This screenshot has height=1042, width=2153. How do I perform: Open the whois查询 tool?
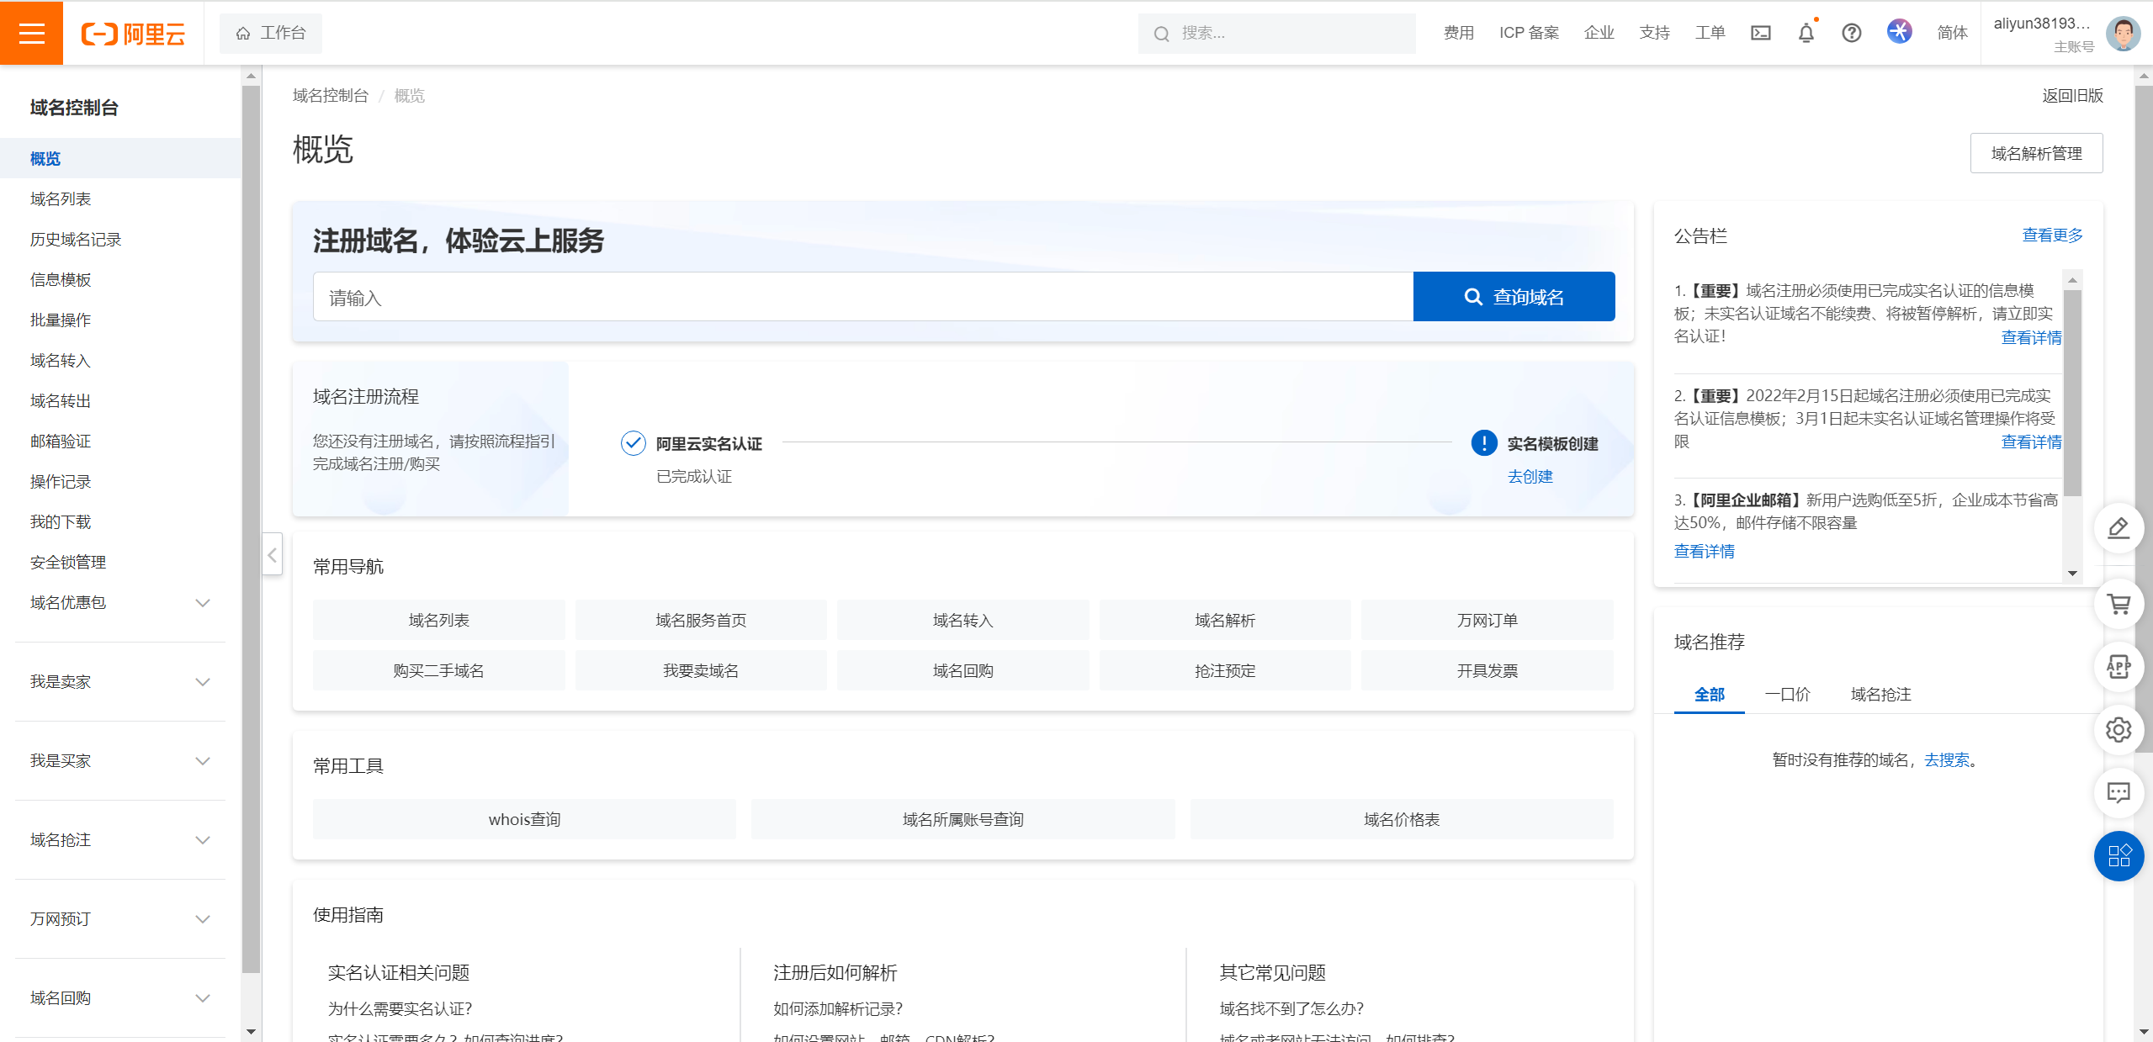pos(524,820)
